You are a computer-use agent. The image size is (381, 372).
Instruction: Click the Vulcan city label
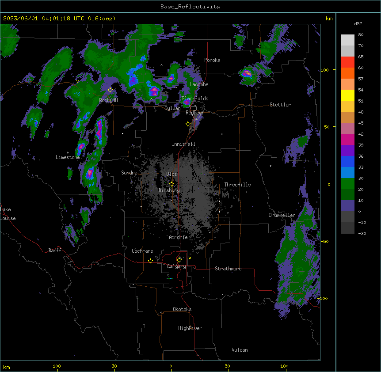tap(240, 350)
